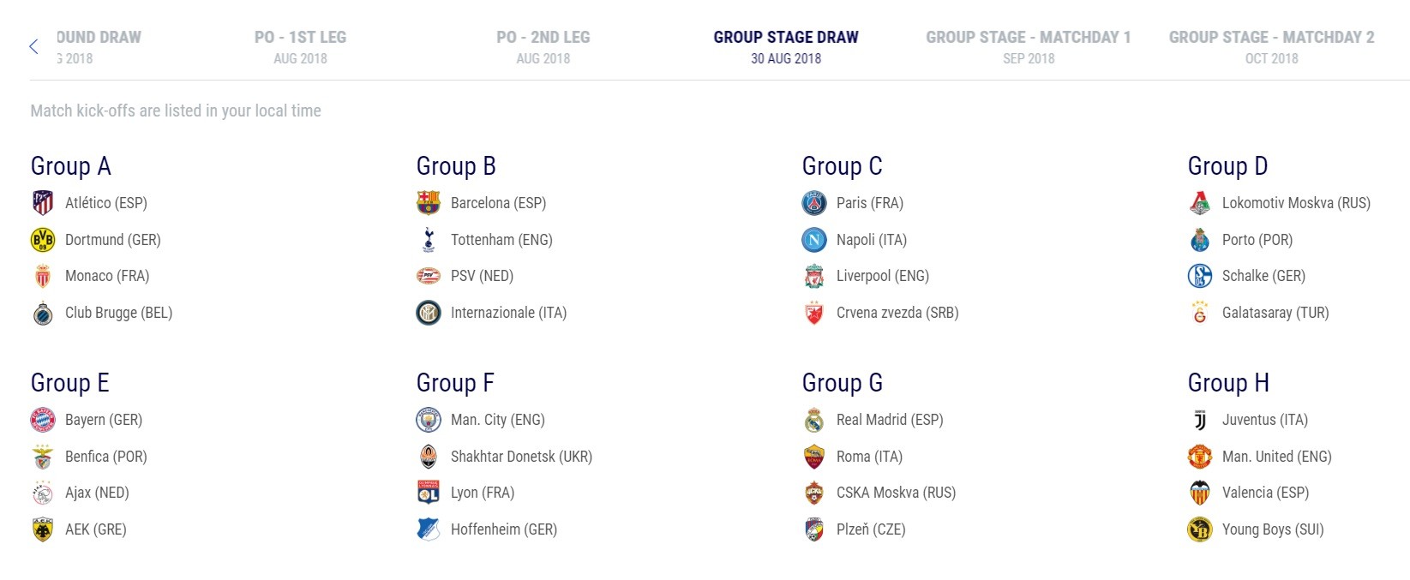This screenshot has width=1410, height=580.
Task: Open the Crvena zvezda (SRB) link
Action: point(897,313)
